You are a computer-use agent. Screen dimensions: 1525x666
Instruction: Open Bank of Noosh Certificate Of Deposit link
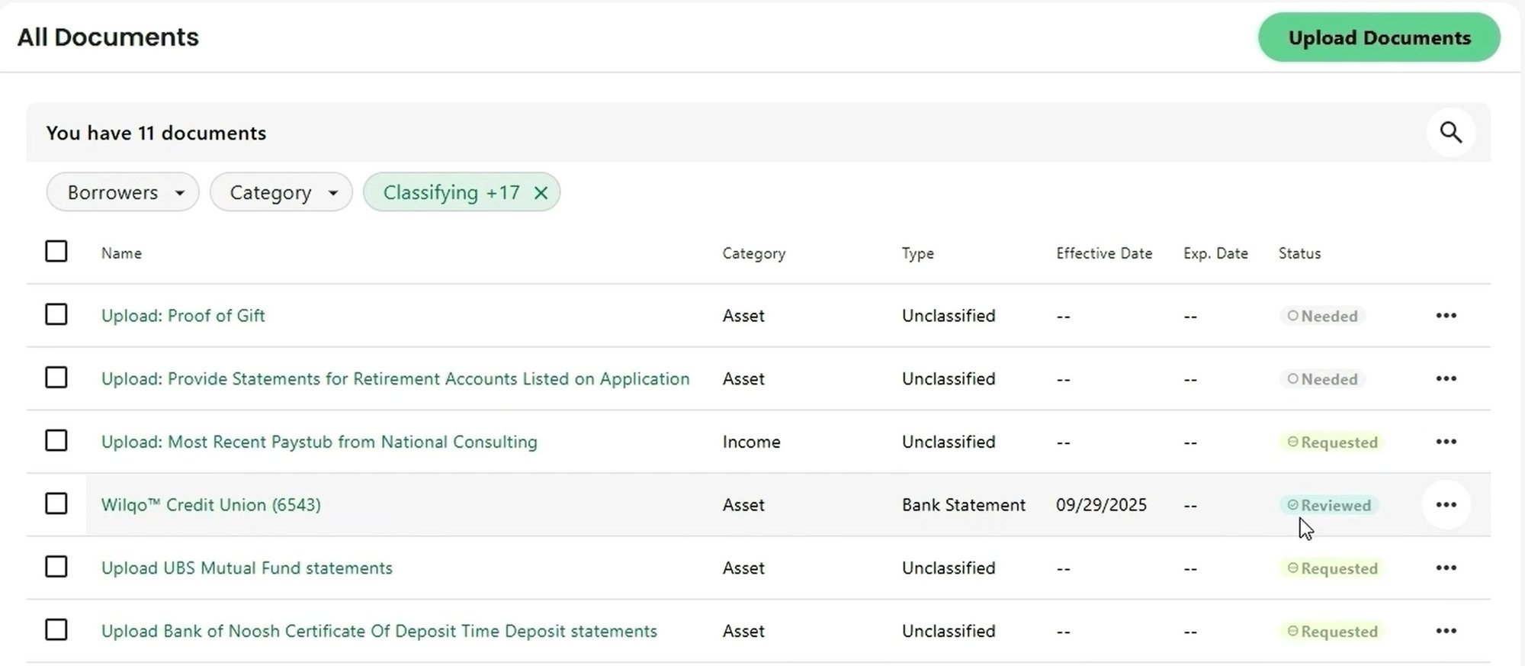click(379, 631)
